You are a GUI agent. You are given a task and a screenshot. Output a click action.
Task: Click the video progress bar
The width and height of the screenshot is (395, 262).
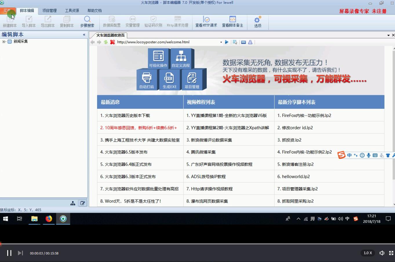[197, 244]
